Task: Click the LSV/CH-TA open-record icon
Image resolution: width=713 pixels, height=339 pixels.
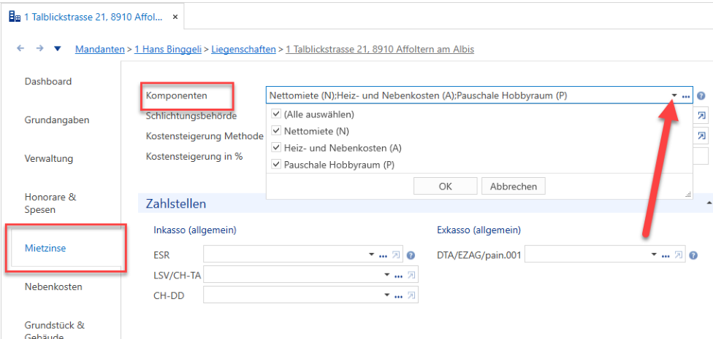Action: point(411,275)
